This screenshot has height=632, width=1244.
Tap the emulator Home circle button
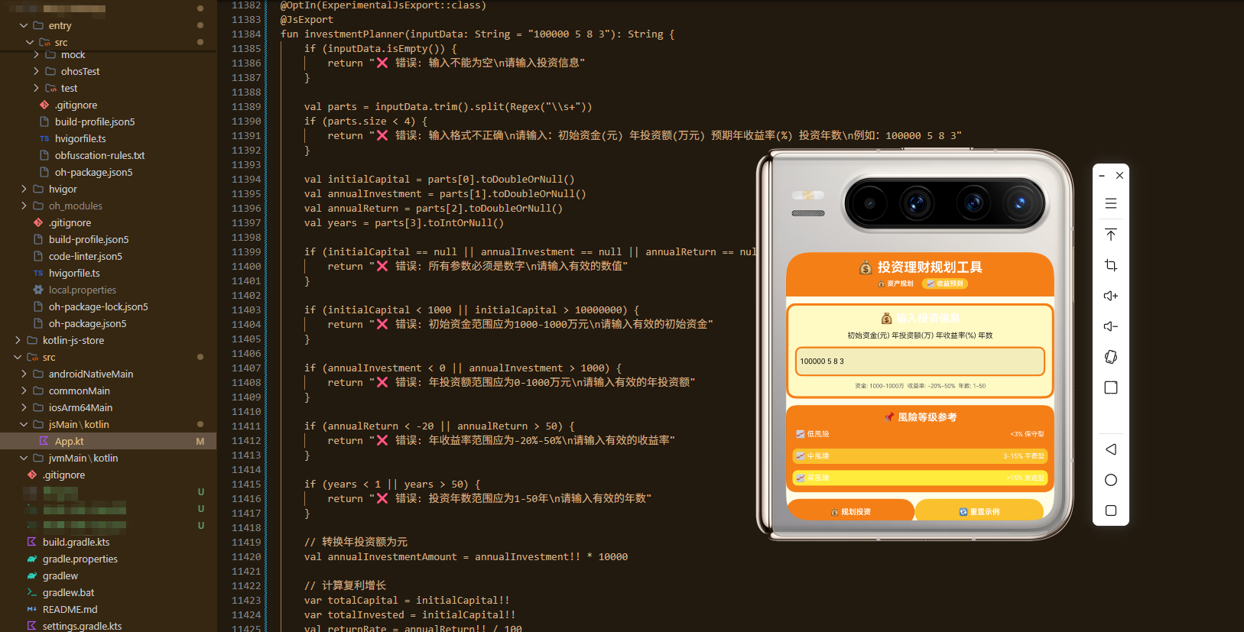1111,480
